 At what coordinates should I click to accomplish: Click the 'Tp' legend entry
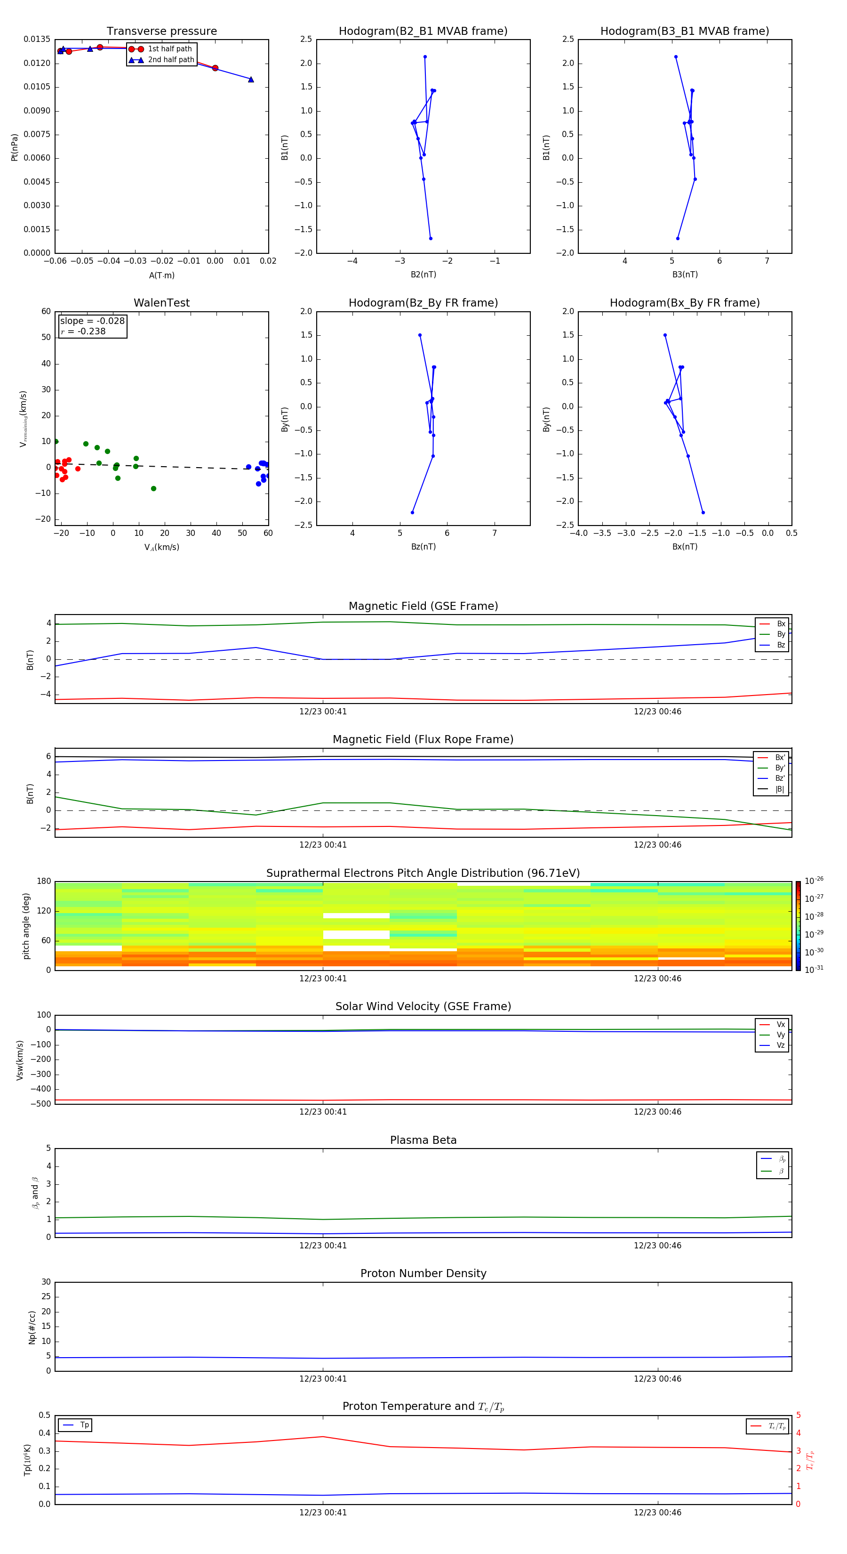click(x=75, y=1425)
